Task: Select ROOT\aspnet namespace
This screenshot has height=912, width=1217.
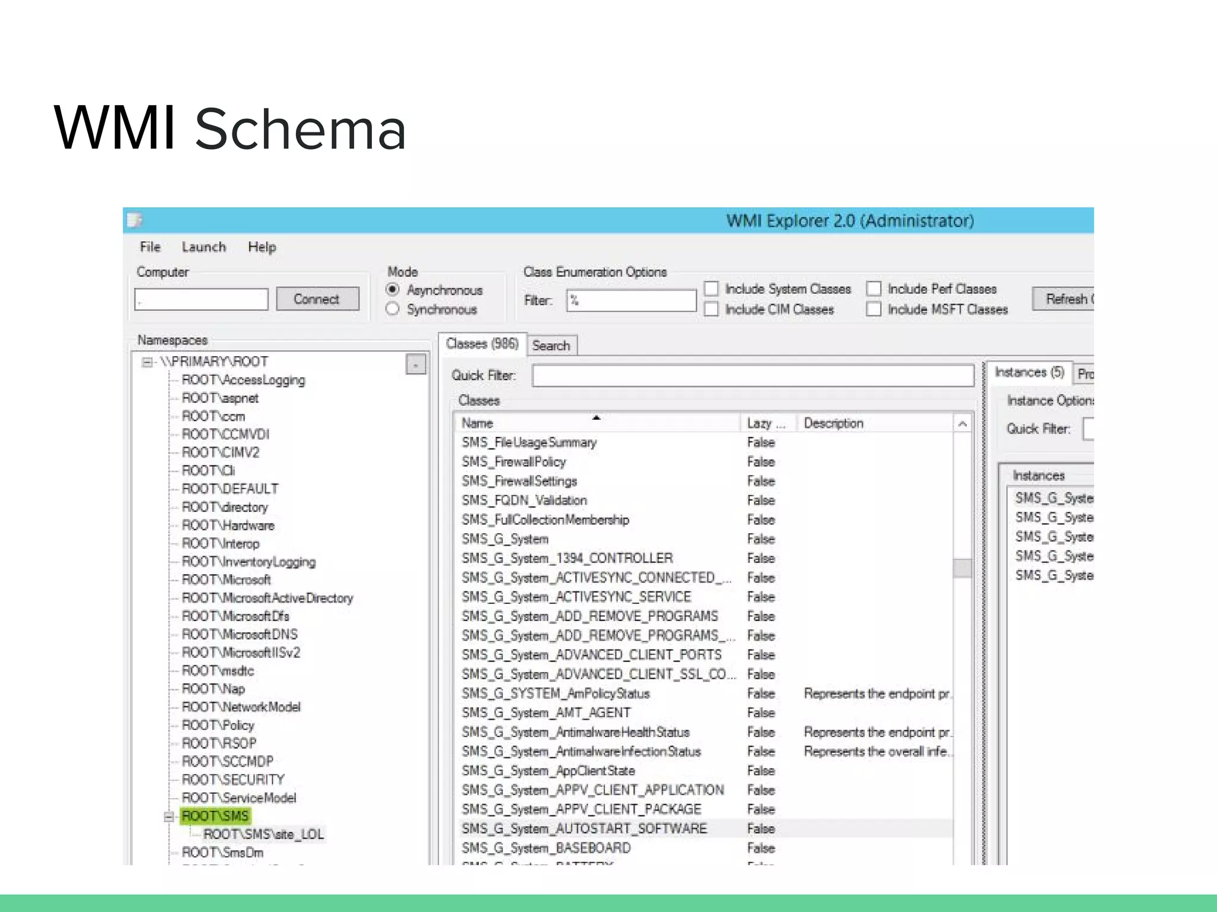Action: pos(220,398)
